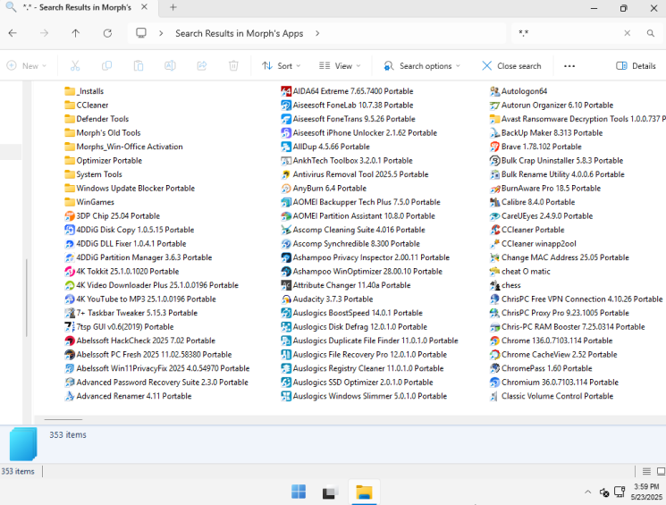Viewport: 666px width, 505px height.
Task: Click the Cut scissors icon in toolbar
Action: click(75, 66)
